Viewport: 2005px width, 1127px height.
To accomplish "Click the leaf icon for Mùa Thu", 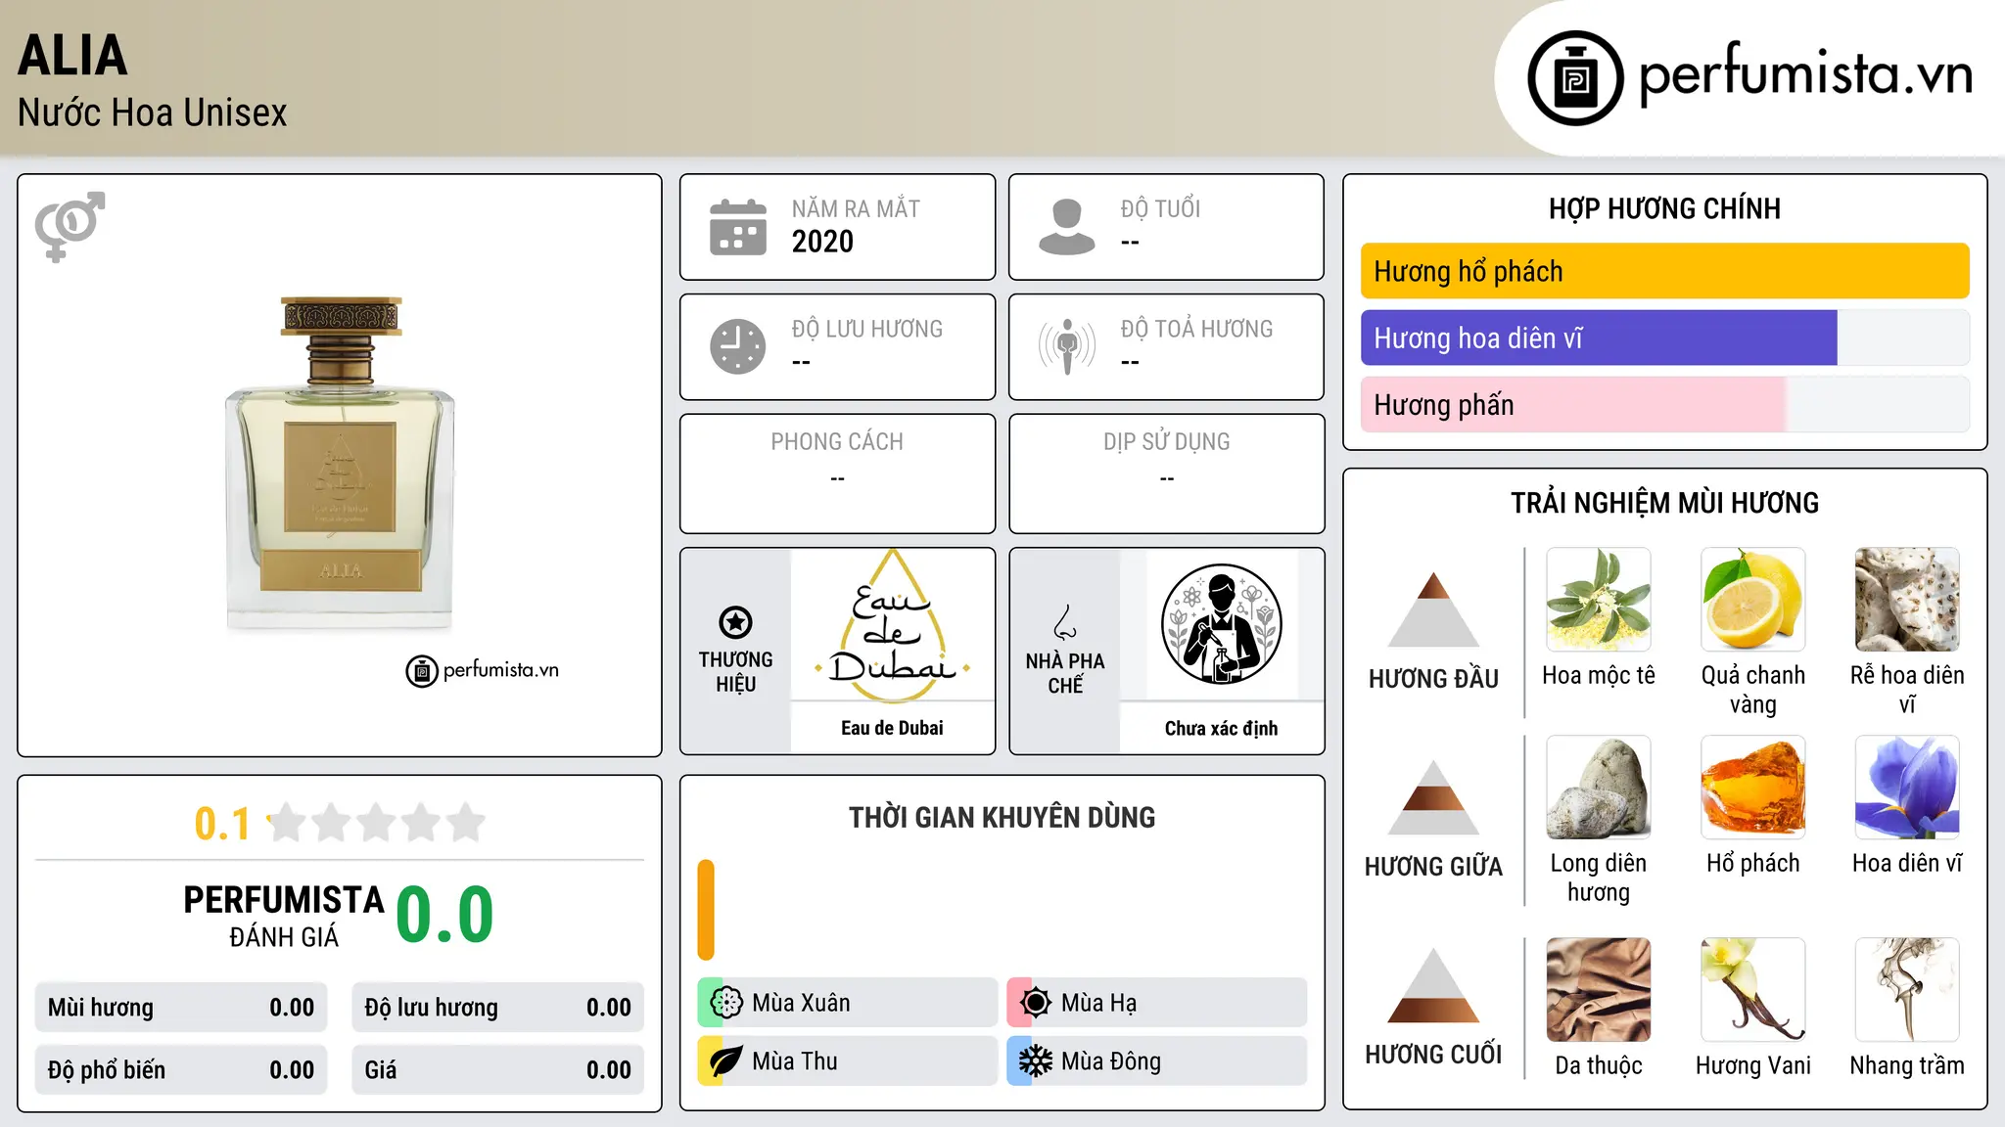I will [726, 1061].
